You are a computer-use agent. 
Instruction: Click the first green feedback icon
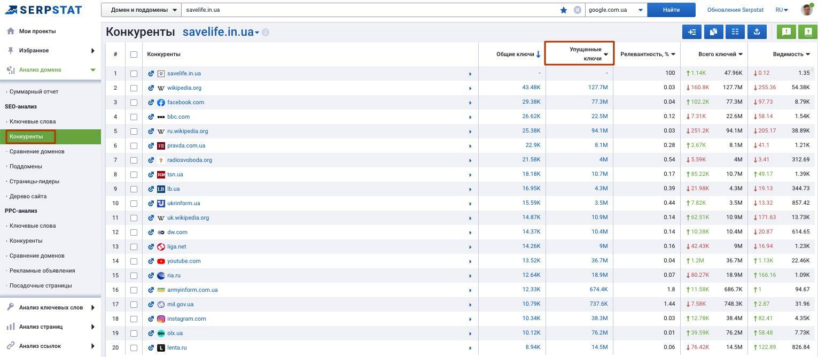pos(786,32)
